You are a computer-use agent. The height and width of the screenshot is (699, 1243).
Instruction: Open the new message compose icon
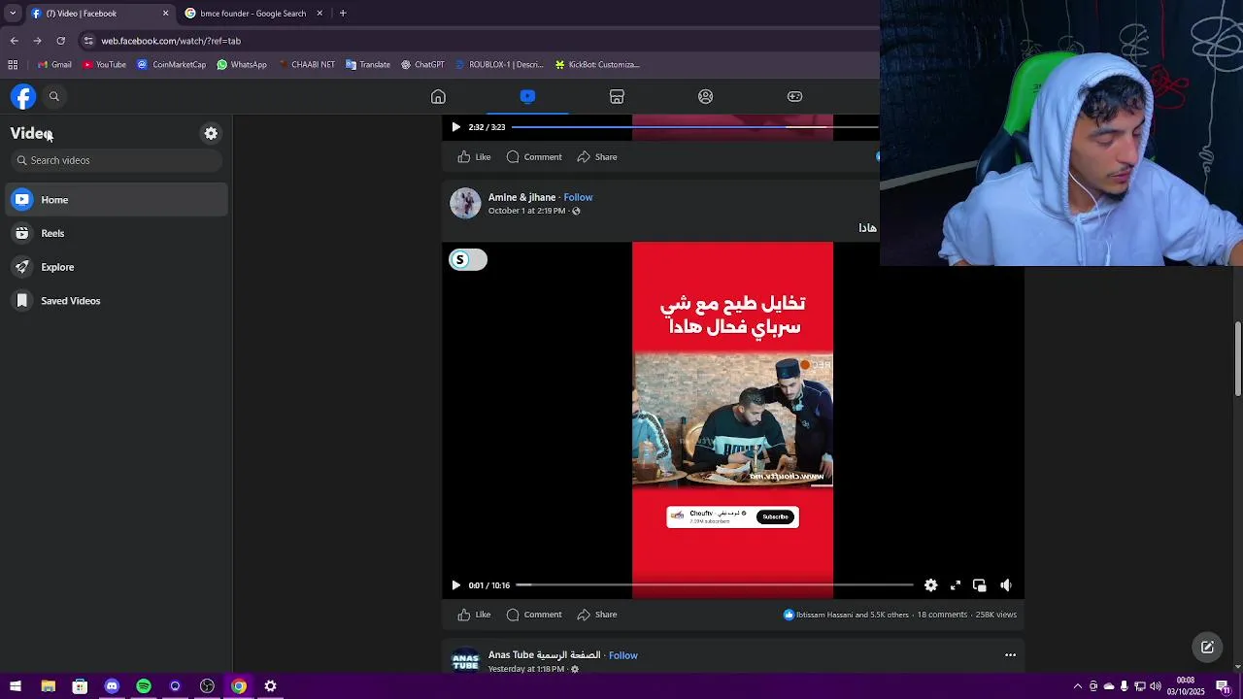[x=1207, y=648]
